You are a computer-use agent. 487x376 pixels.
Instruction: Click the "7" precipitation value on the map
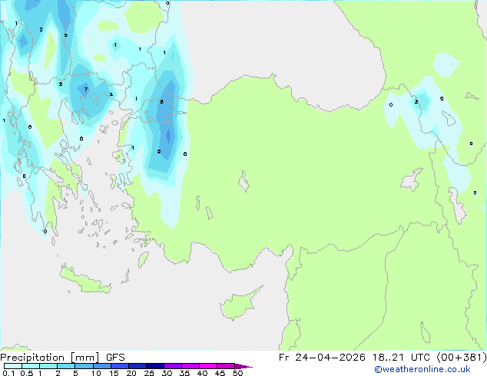[x=86, y=89]
